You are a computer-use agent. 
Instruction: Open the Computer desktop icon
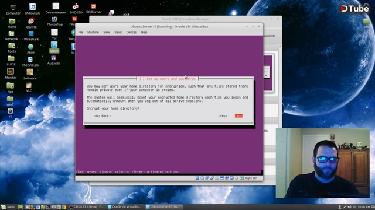point(13,9)
